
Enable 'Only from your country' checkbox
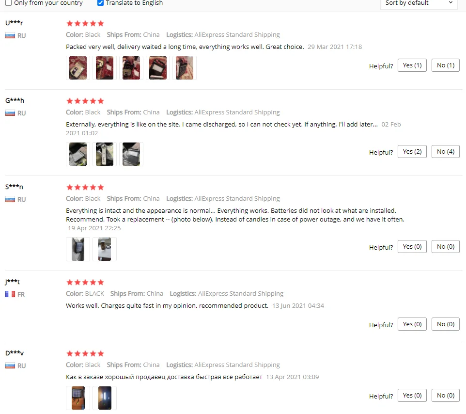8,3
